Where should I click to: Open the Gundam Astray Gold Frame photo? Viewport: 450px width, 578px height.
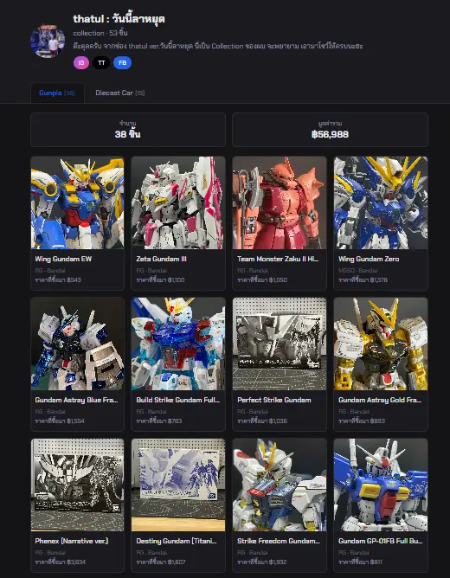pos(381,344)
